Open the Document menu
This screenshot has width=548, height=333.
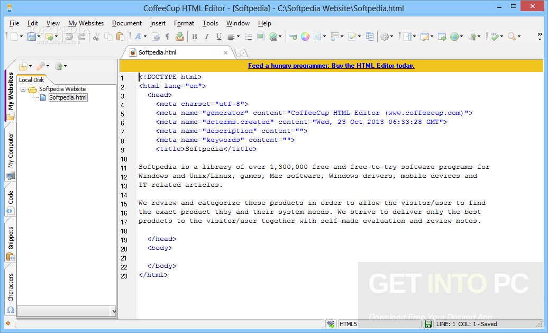[127, 23]
